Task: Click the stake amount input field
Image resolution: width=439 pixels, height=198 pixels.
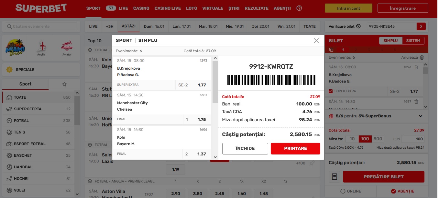Action: point(413,139)
